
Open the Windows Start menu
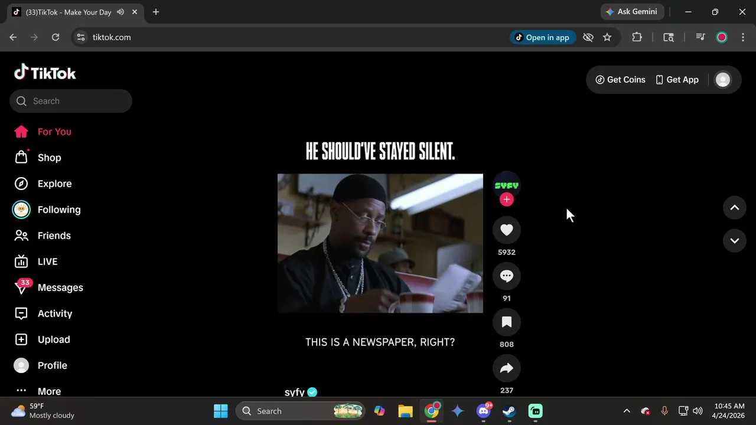tap(221, 411)
